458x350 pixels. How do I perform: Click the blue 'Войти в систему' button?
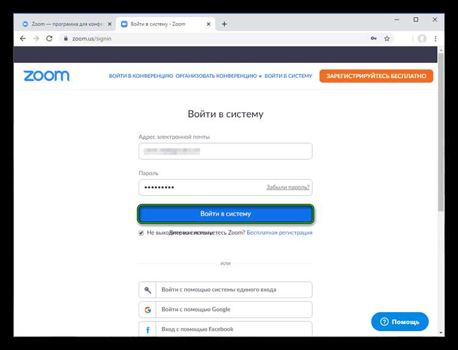[x=225, y=214]
